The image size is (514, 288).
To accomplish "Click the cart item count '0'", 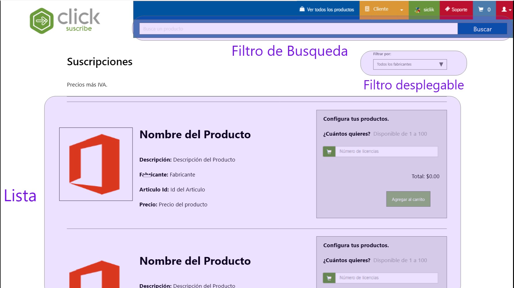I will point(489,9).
